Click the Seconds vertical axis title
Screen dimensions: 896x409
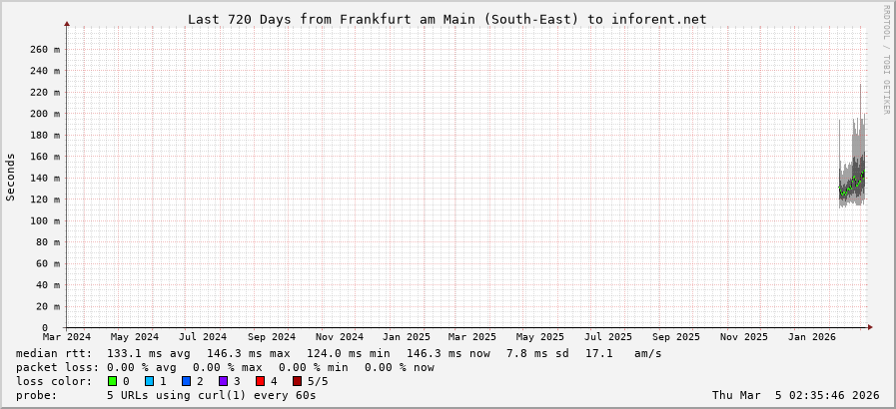click(11, 177)
